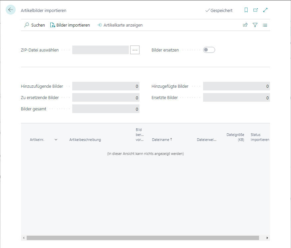Image resolution: width=291 pixels, height=248 pixels.
Task: Click the Gespeichert saved status indicator
Action: [x=219, y=10]
